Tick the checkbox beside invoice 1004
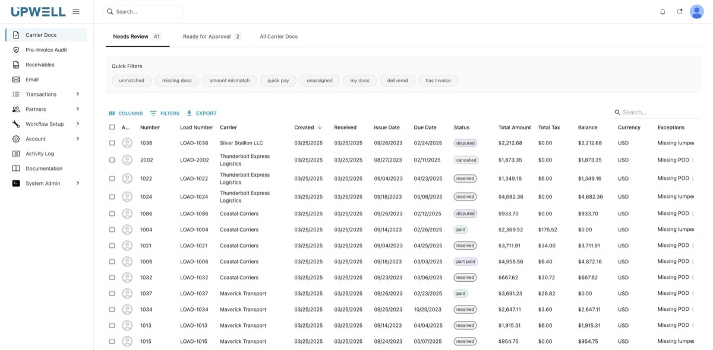Screen dimensions: 713x350 [111, 229]
